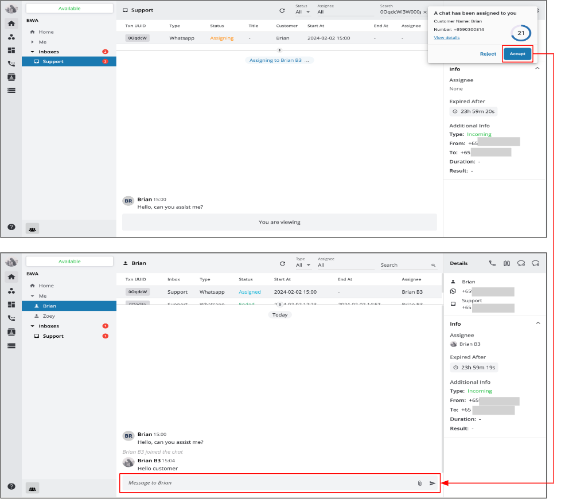Open the View details link in the notification

pos(446,37)
